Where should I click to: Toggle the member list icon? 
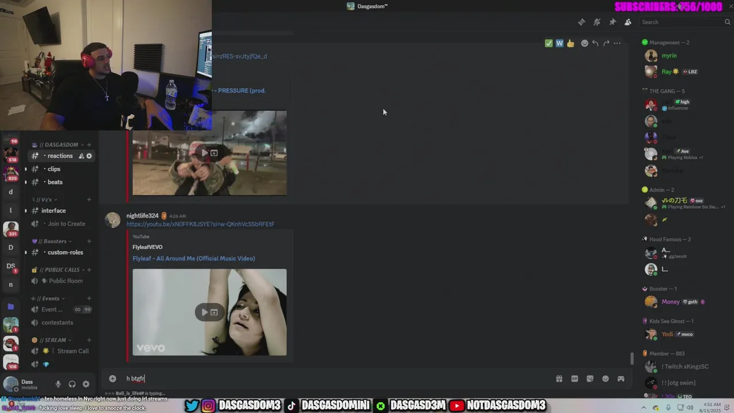[628, 22]
